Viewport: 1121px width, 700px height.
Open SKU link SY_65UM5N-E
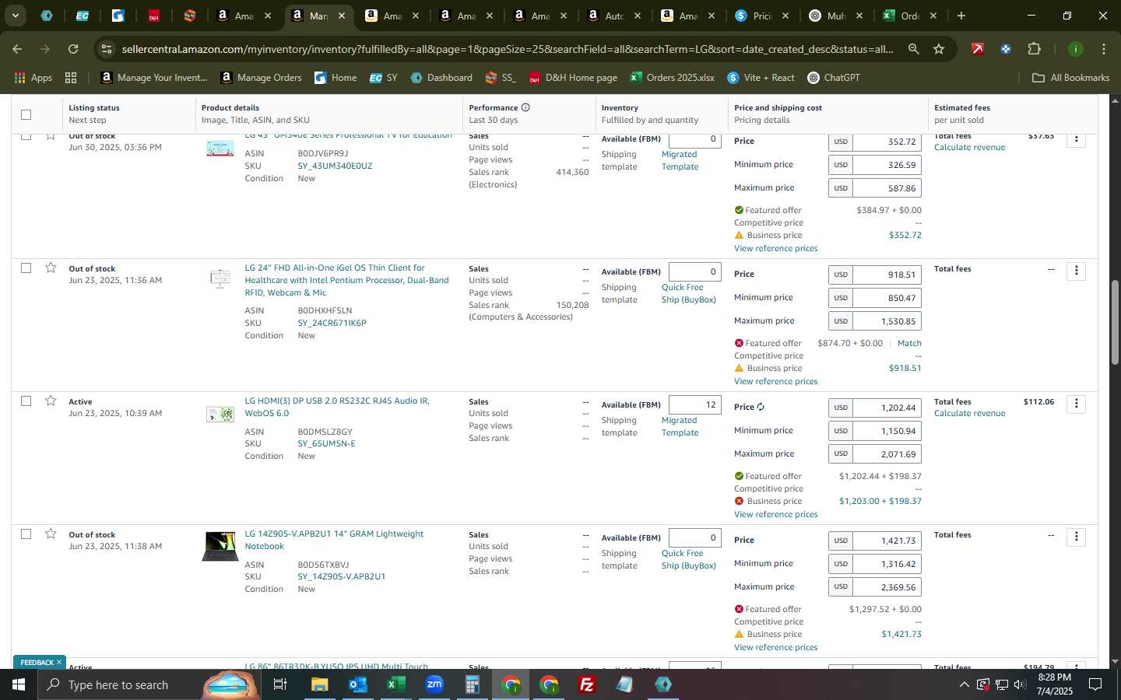(x=326, y=443)
